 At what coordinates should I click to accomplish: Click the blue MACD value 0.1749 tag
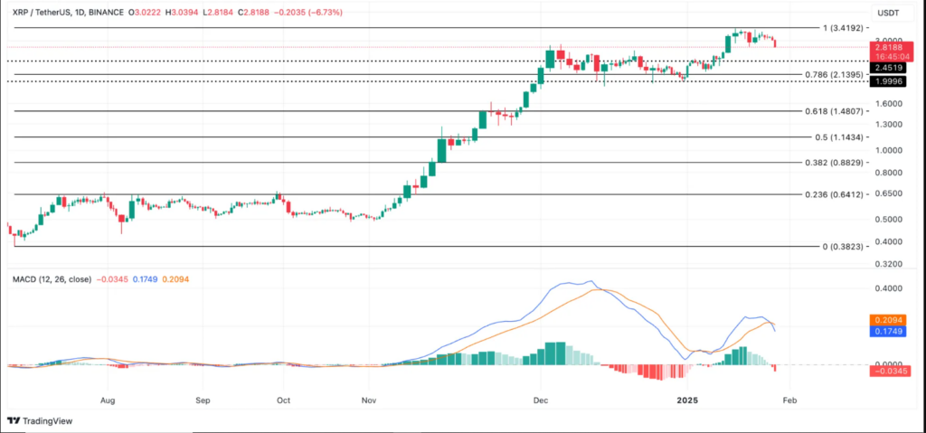pyautogui.click(x=890, y=332)
